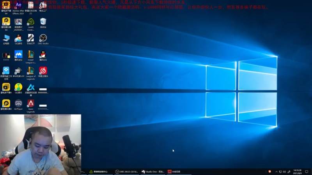Launch the Lewitt Control shortcut
The image size is (312, 175).
click(x=31, y=24)
